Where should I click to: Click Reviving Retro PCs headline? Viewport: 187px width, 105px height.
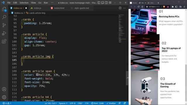point(169,17)
